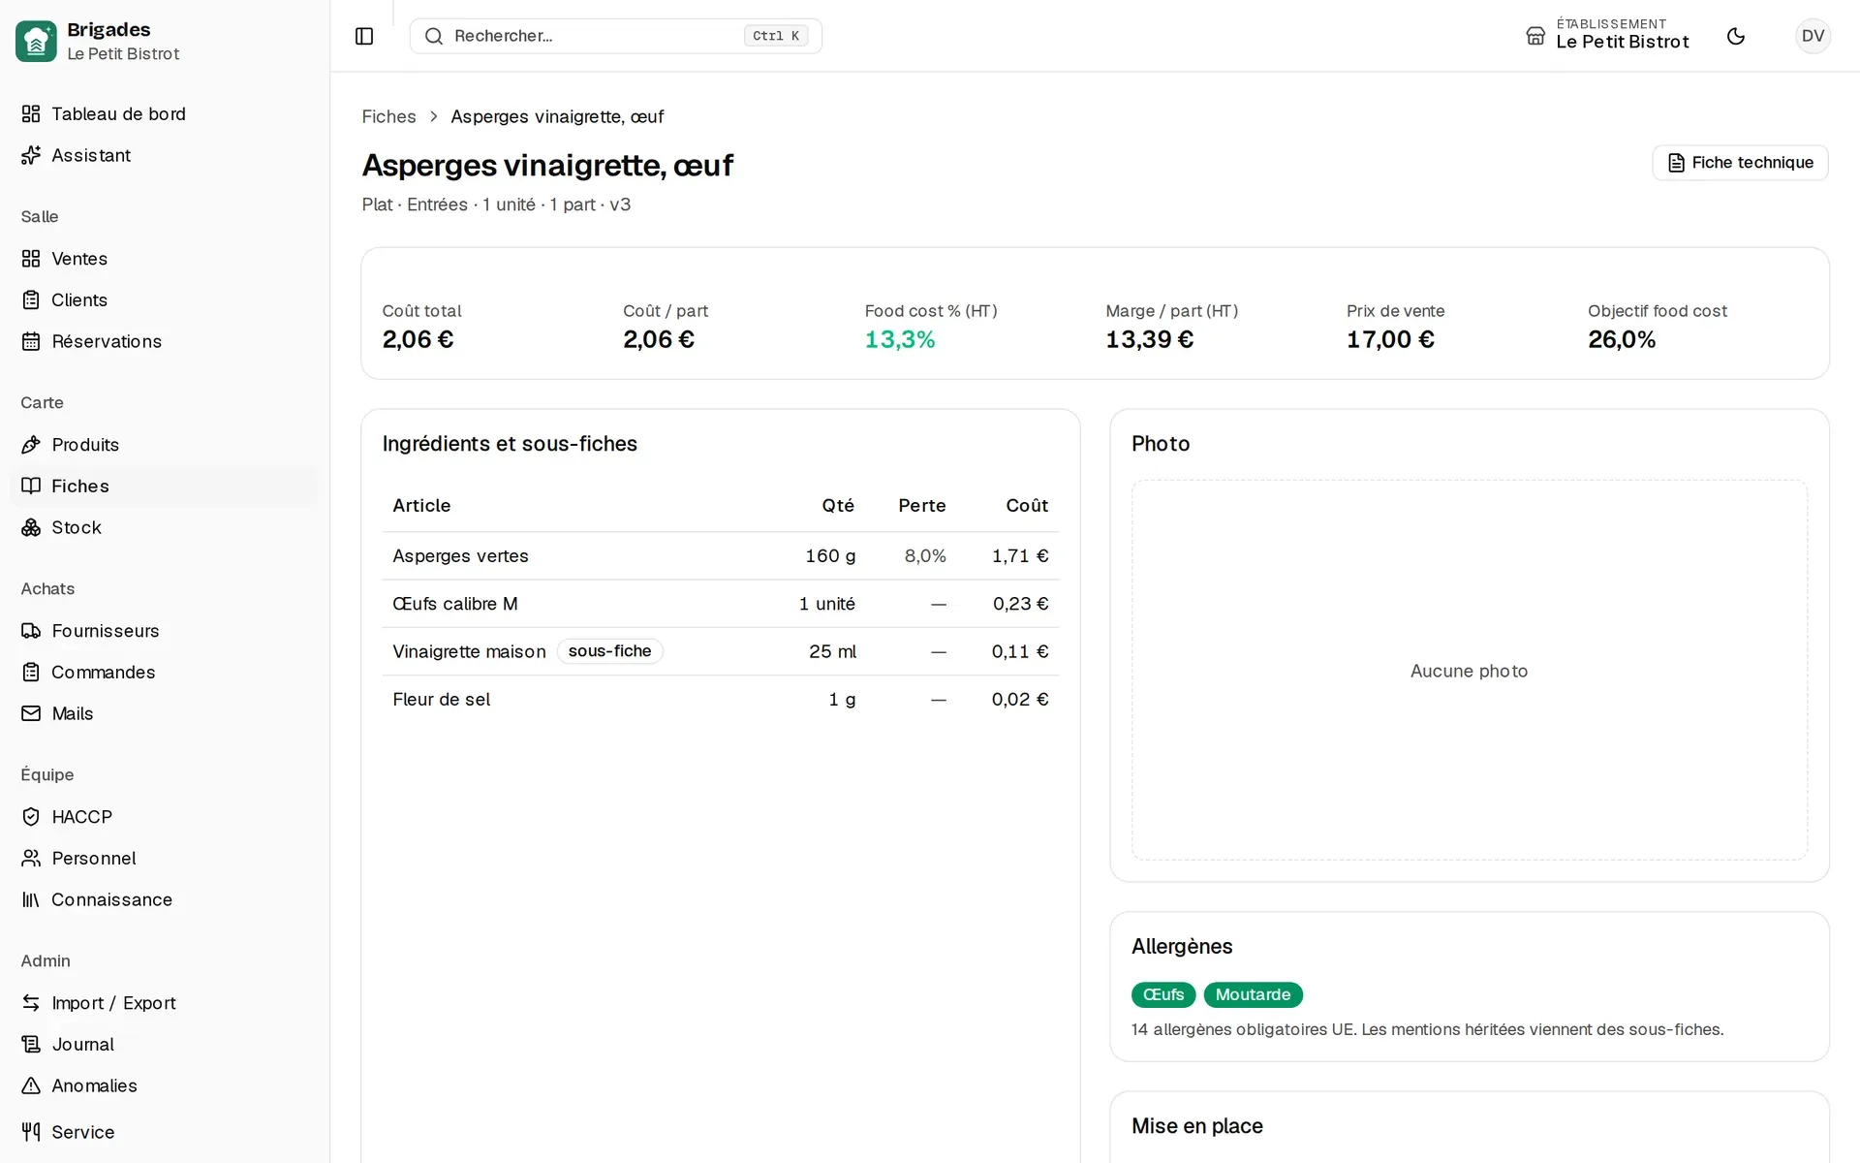Click the Produits carrot icon

pyautogui.click(x=31, y=445)
